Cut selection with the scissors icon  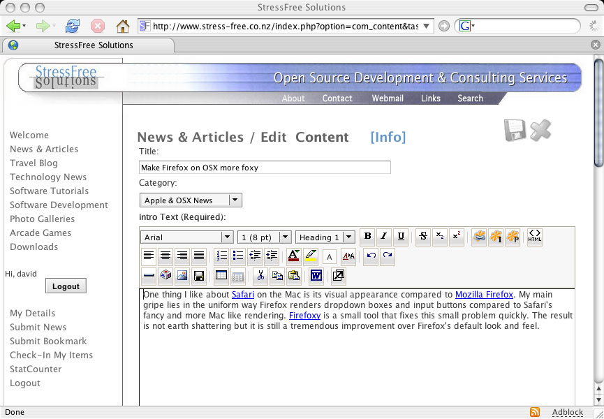click(x=260, y=276)
